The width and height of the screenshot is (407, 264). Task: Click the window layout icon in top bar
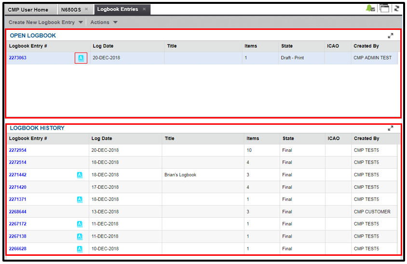coord(384,8)
